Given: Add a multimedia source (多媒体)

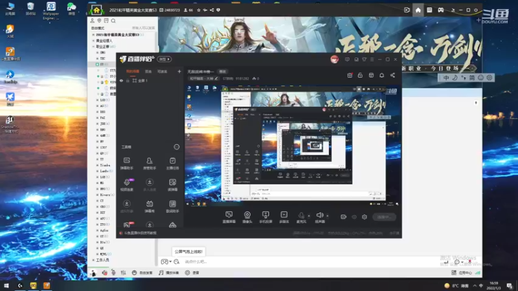Looking at the screenshot, I should pos(284,217).
